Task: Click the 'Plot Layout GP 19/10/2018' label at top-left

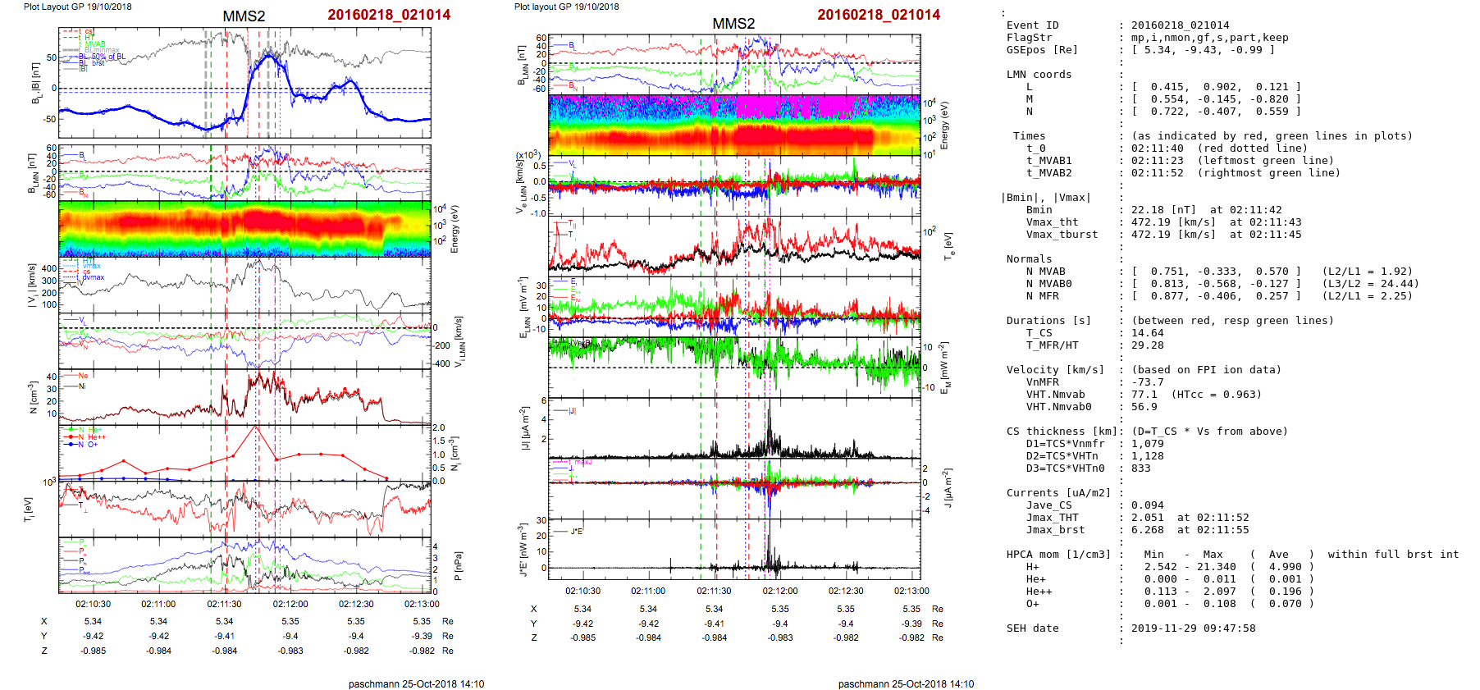Action: [78, 7]
